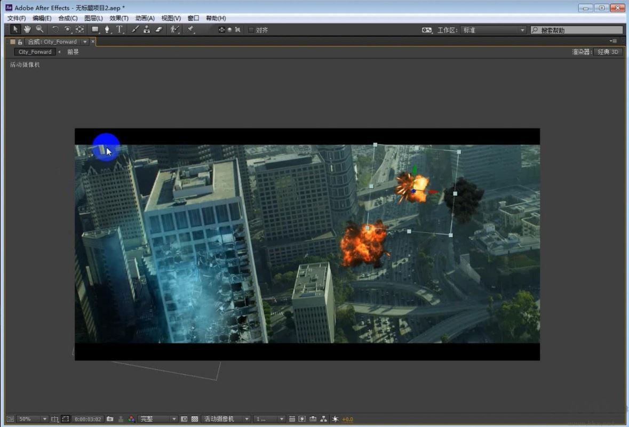
Task: Click the 0:00:03:02 timecode field
Action: pyautogui.click(x=87, y=419)
